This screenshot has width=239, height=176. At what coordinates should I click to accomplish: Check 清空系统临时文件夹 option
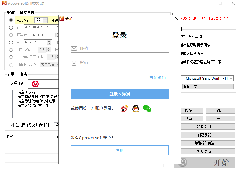[x=15, y=106]
